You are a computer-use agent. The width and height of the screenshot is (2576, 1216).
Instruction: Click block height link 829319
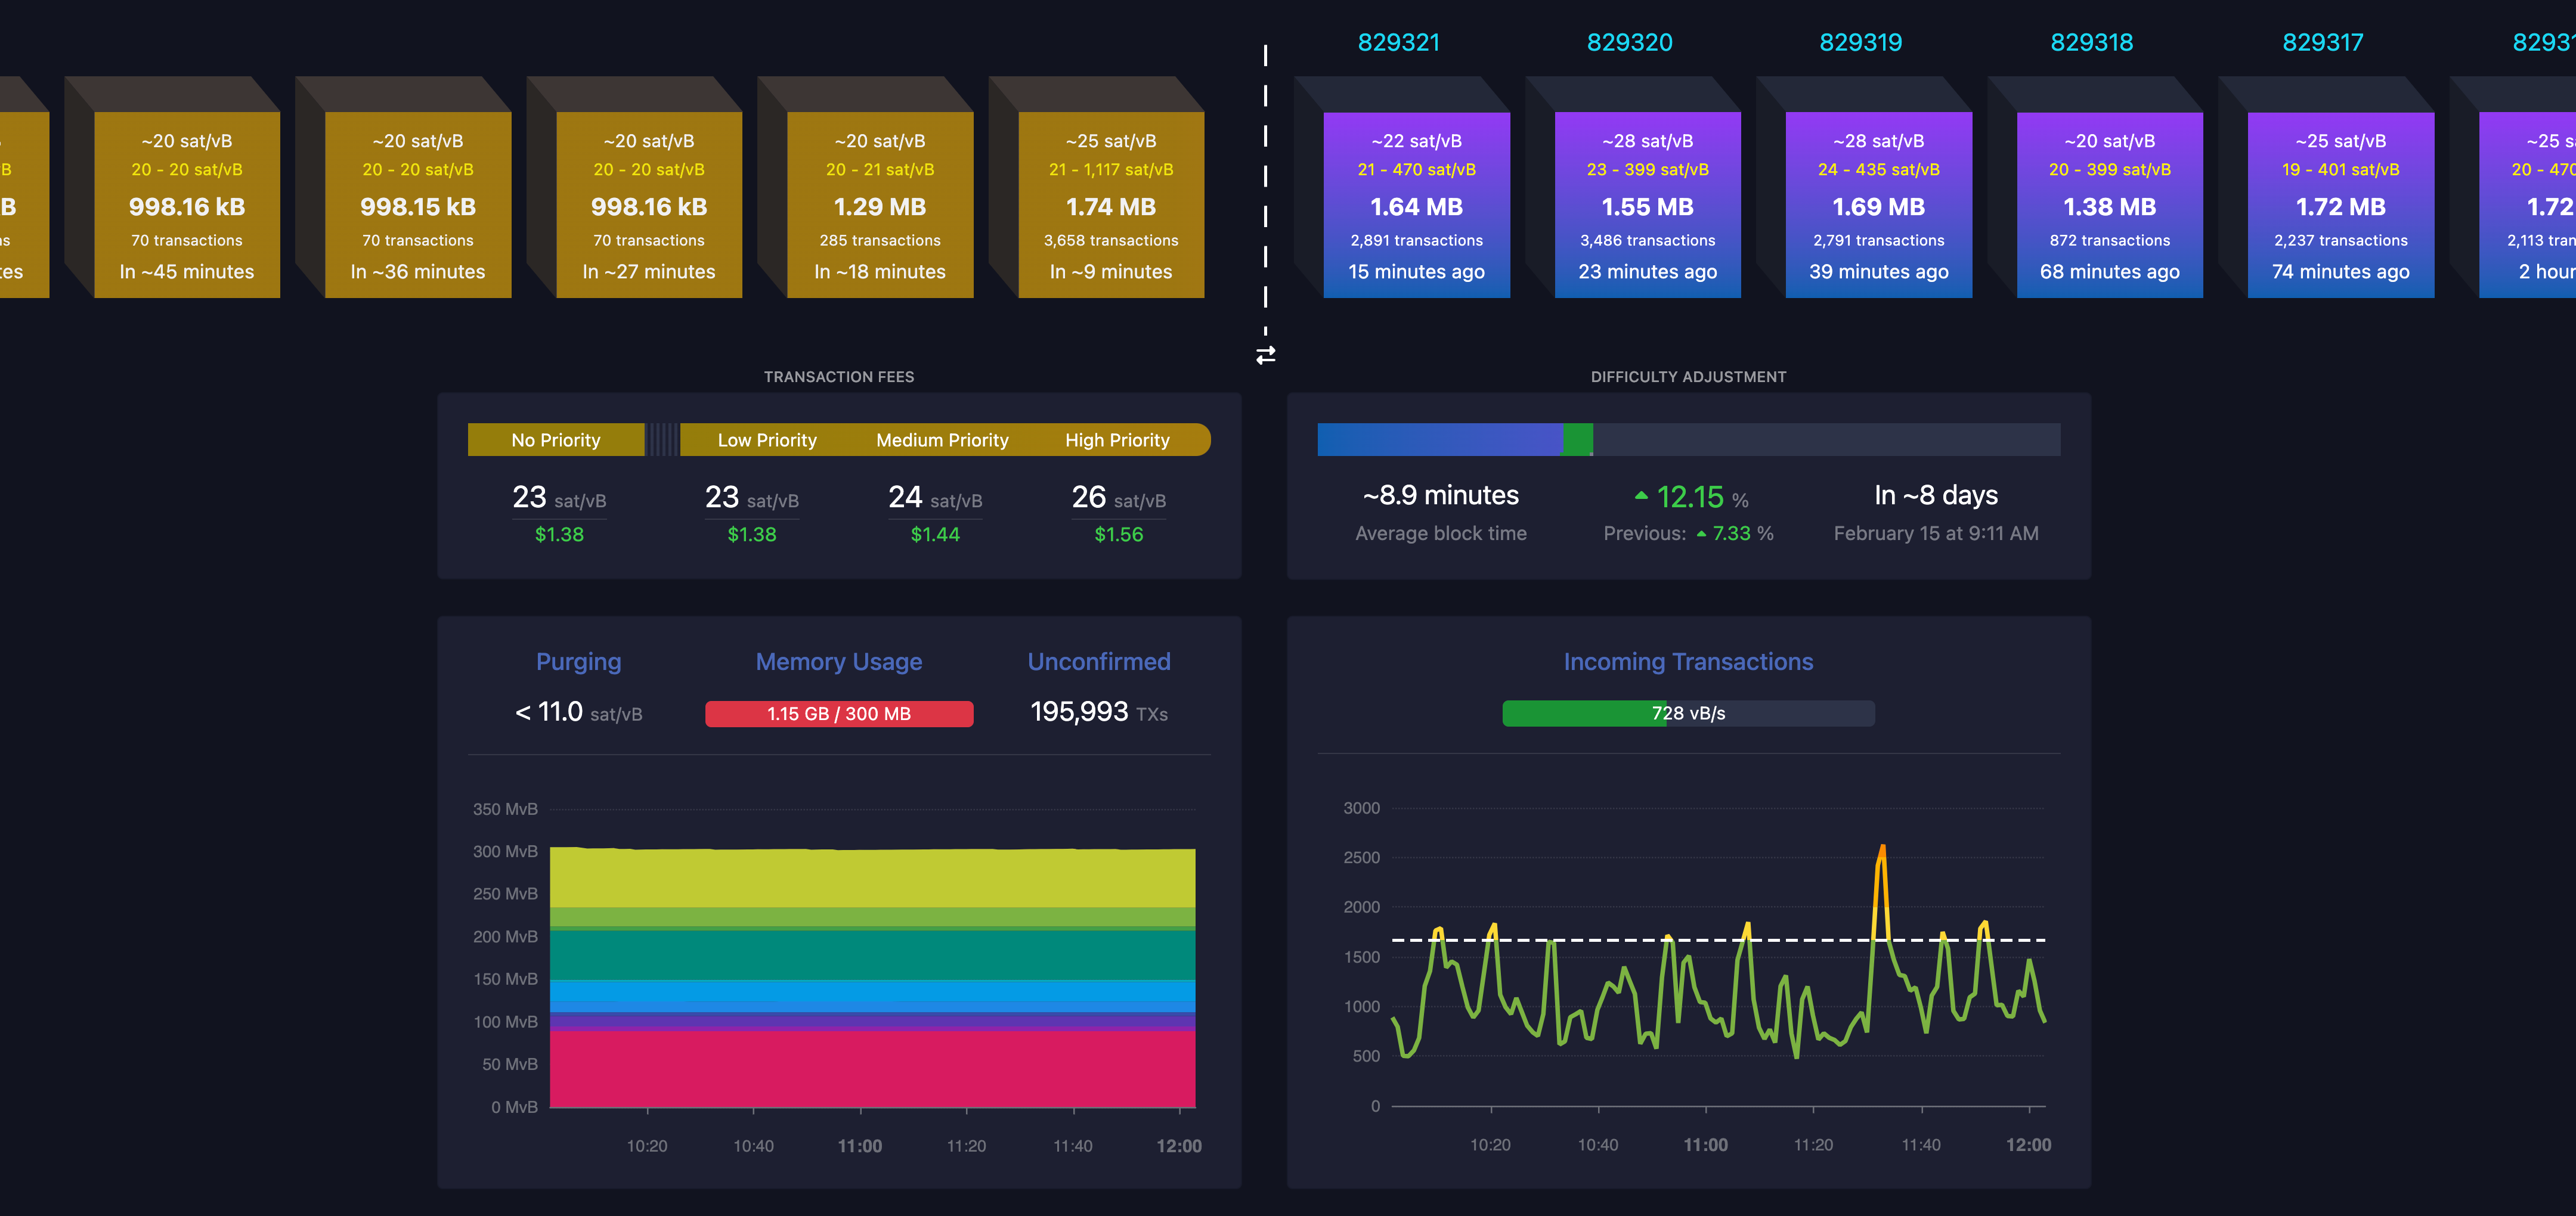click(x=1860, y=42)
